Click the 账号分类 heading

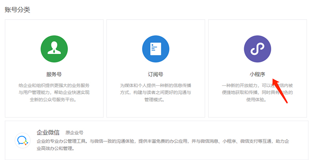click(17, 9)
